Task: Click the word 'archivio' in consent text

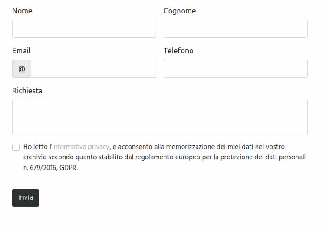Action: click(x=36, y=157)
